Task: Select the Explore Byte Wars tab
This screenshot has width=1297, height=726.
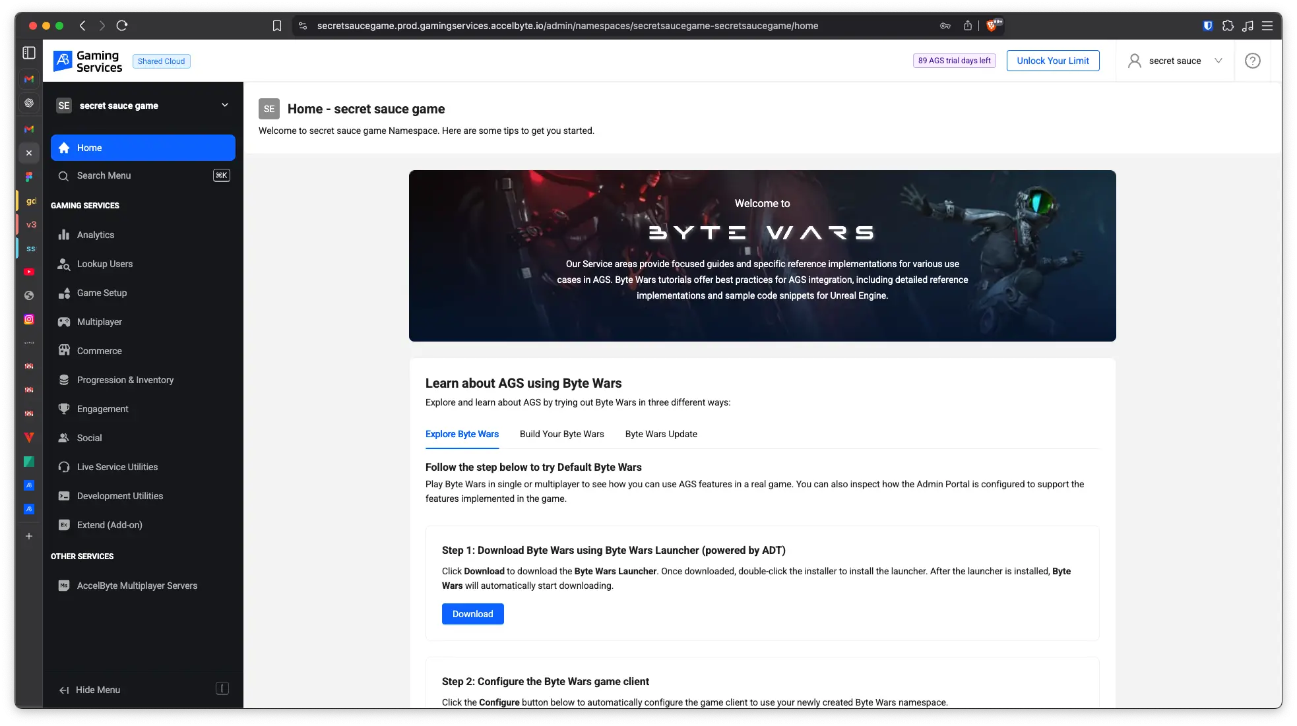Action: [462, 434]
